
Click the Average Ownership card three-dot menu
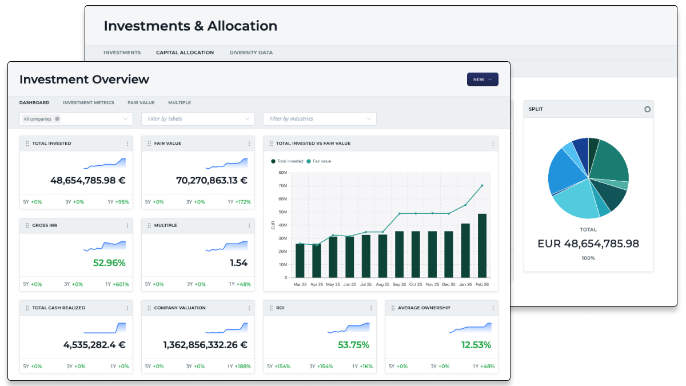pyautogui.click(x=492, y=308)
